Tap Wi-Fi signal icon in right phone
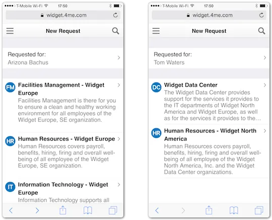272x220 pixels. click(192, 6)
